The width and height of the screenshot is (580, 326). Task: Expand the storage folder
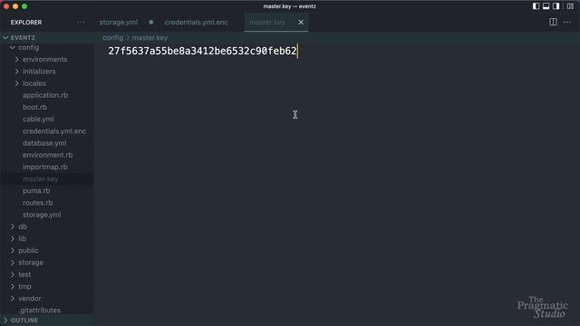[x=31, y=263]
